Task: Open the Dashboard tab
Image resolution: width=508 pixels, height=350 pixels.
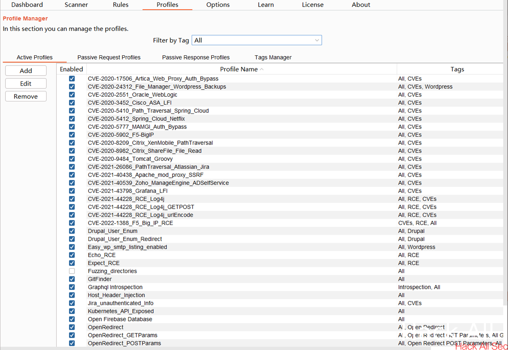Action: point(27,5)
